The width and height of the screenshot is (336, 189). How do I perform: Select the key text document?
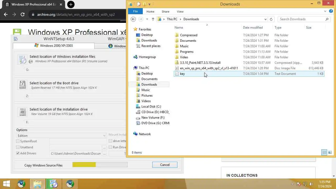click(x=249, y=74)
